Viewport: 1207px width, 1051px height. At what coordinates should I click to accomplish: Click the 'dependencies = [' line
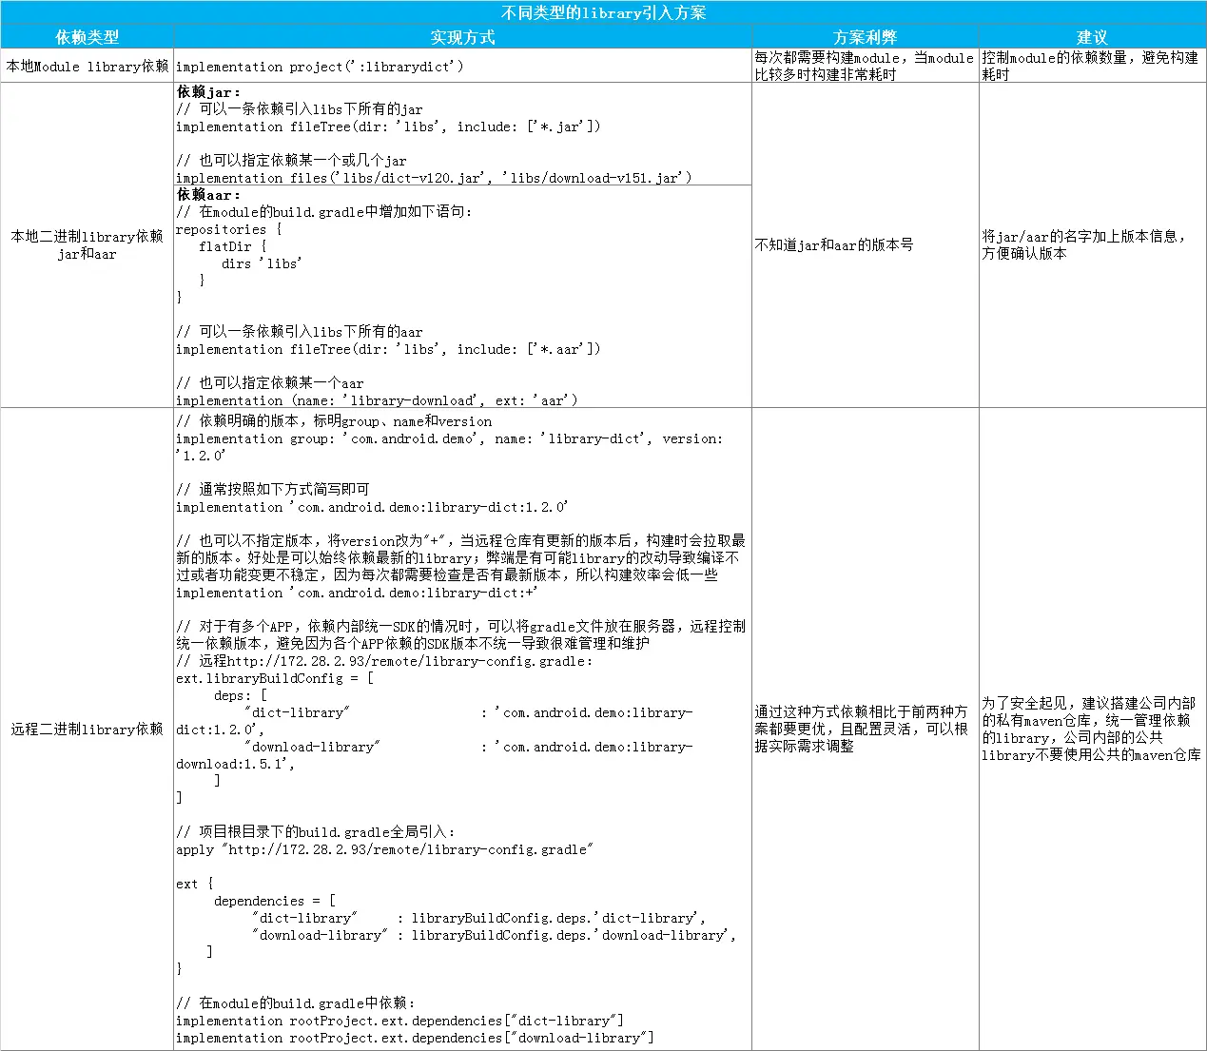(x=274, y=901)
